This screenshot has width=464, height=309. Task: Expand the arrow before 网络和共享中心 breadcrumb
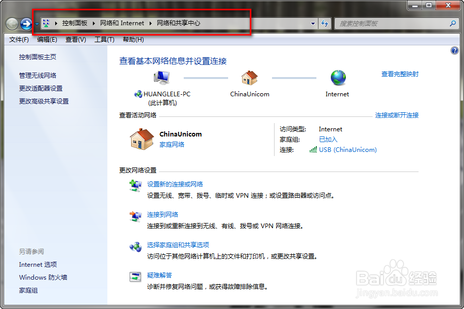click(151, 23)
